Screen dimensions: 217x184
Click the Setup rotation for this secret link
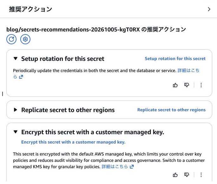click(x=175, y=58)
